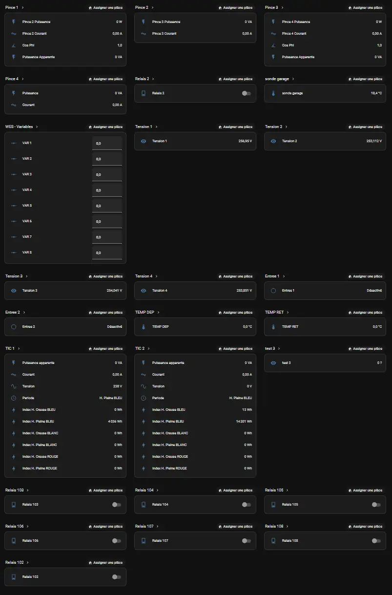The image size is (392, 595).
Task: Click the sine wave icon for Tension in TIC 2
Action: (x=144, y=386)
